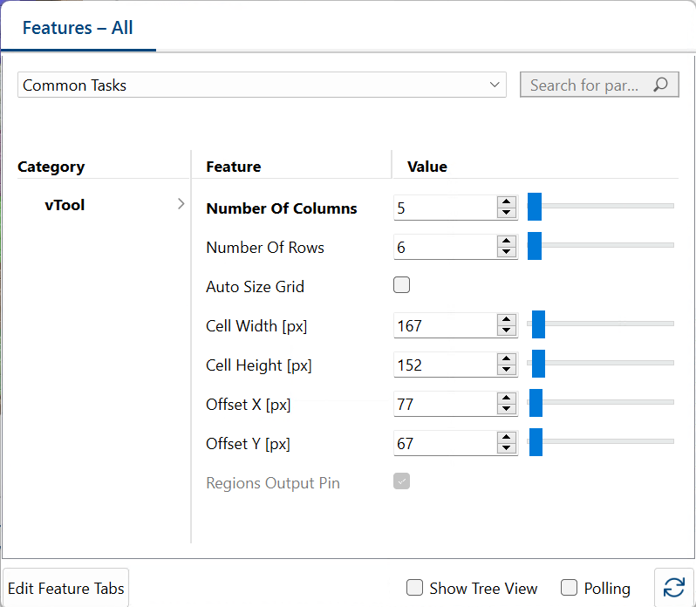Click the Offset Y value field
This screenshot has height=607, width=696.
click(x=445, y=443)
